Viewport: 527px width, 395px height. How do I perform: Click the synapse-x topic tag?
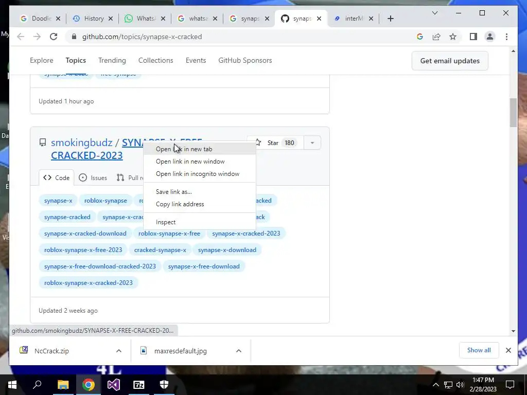click(x=58, y=201)
